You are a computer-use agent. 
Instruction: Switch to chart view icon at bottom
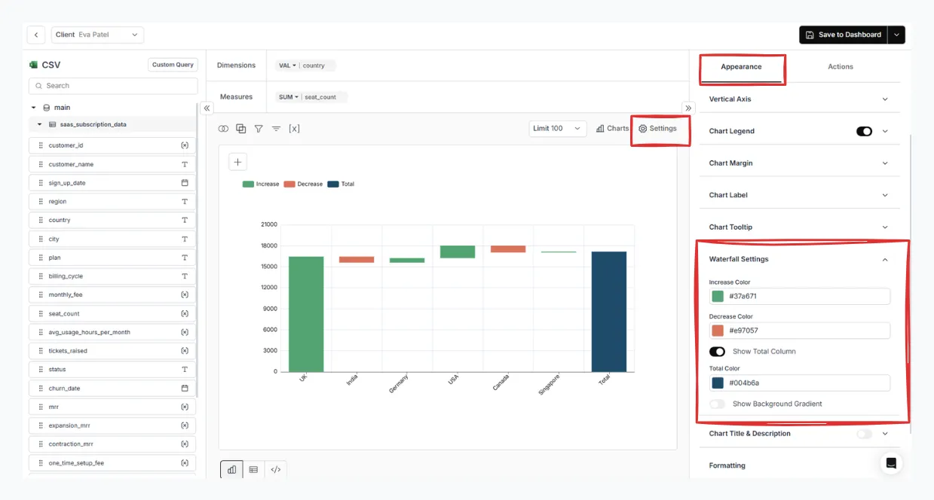(x=231, y=469)
